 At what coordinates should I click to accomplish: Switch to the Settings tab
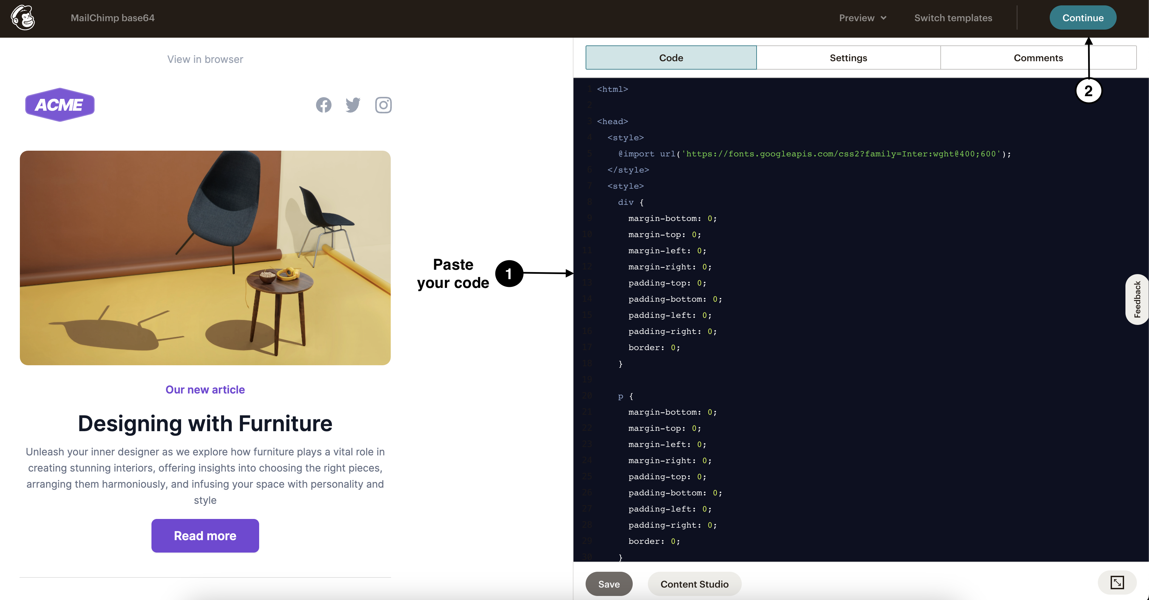(x=848, y=58)
